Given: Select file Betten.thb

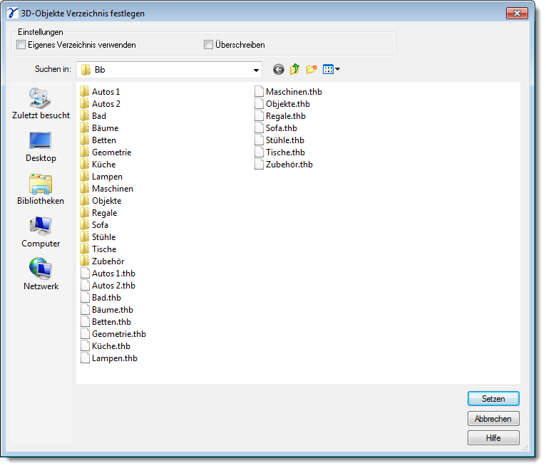Looking at the screenshot, I should tap(105, 322).
